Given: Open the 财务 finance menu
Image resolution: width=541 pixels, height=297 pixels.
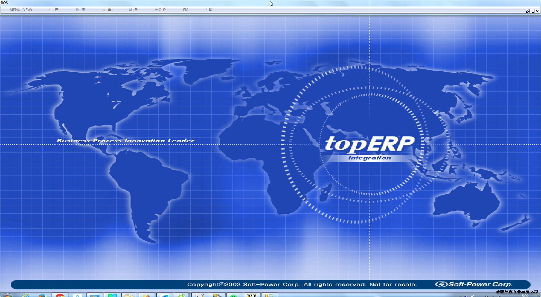Looking at the screenshot, I should pyautogui.click(x=133, y=10).
